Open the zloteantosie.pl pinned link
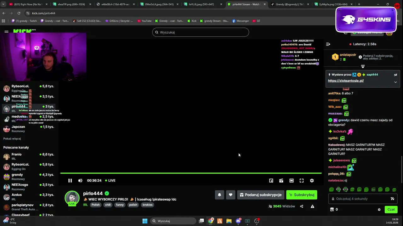Image resolution: width=403 pixels, height=226 pixels. (x=346, y=81)
